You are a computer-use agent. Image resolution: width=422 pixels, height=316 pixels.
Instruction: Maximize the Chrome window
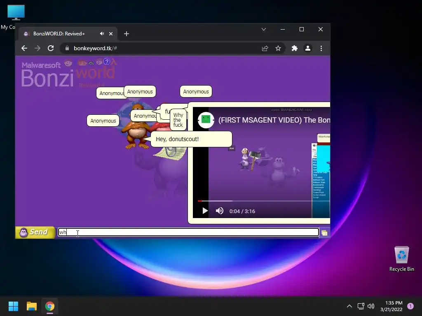tap(302, 29)
